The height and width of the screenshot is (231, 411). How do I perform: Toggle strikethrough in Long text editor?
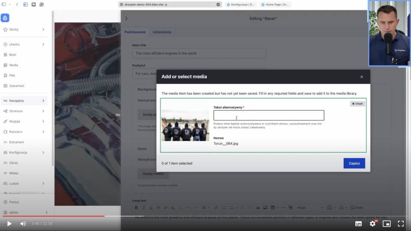tap(158, 208)
